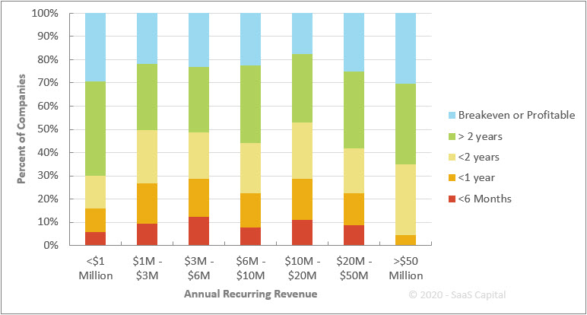The image size is (587, 315).
Task: Click the yellow <2 years legend swatch
Action: [452, 157]
